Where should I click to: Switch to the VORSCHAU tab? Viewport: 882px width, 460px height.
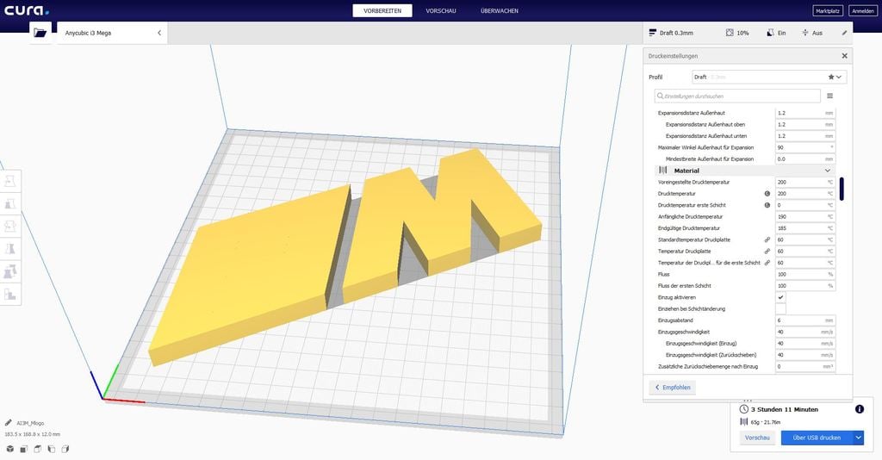pyautogui.click(x=441, y=10)
